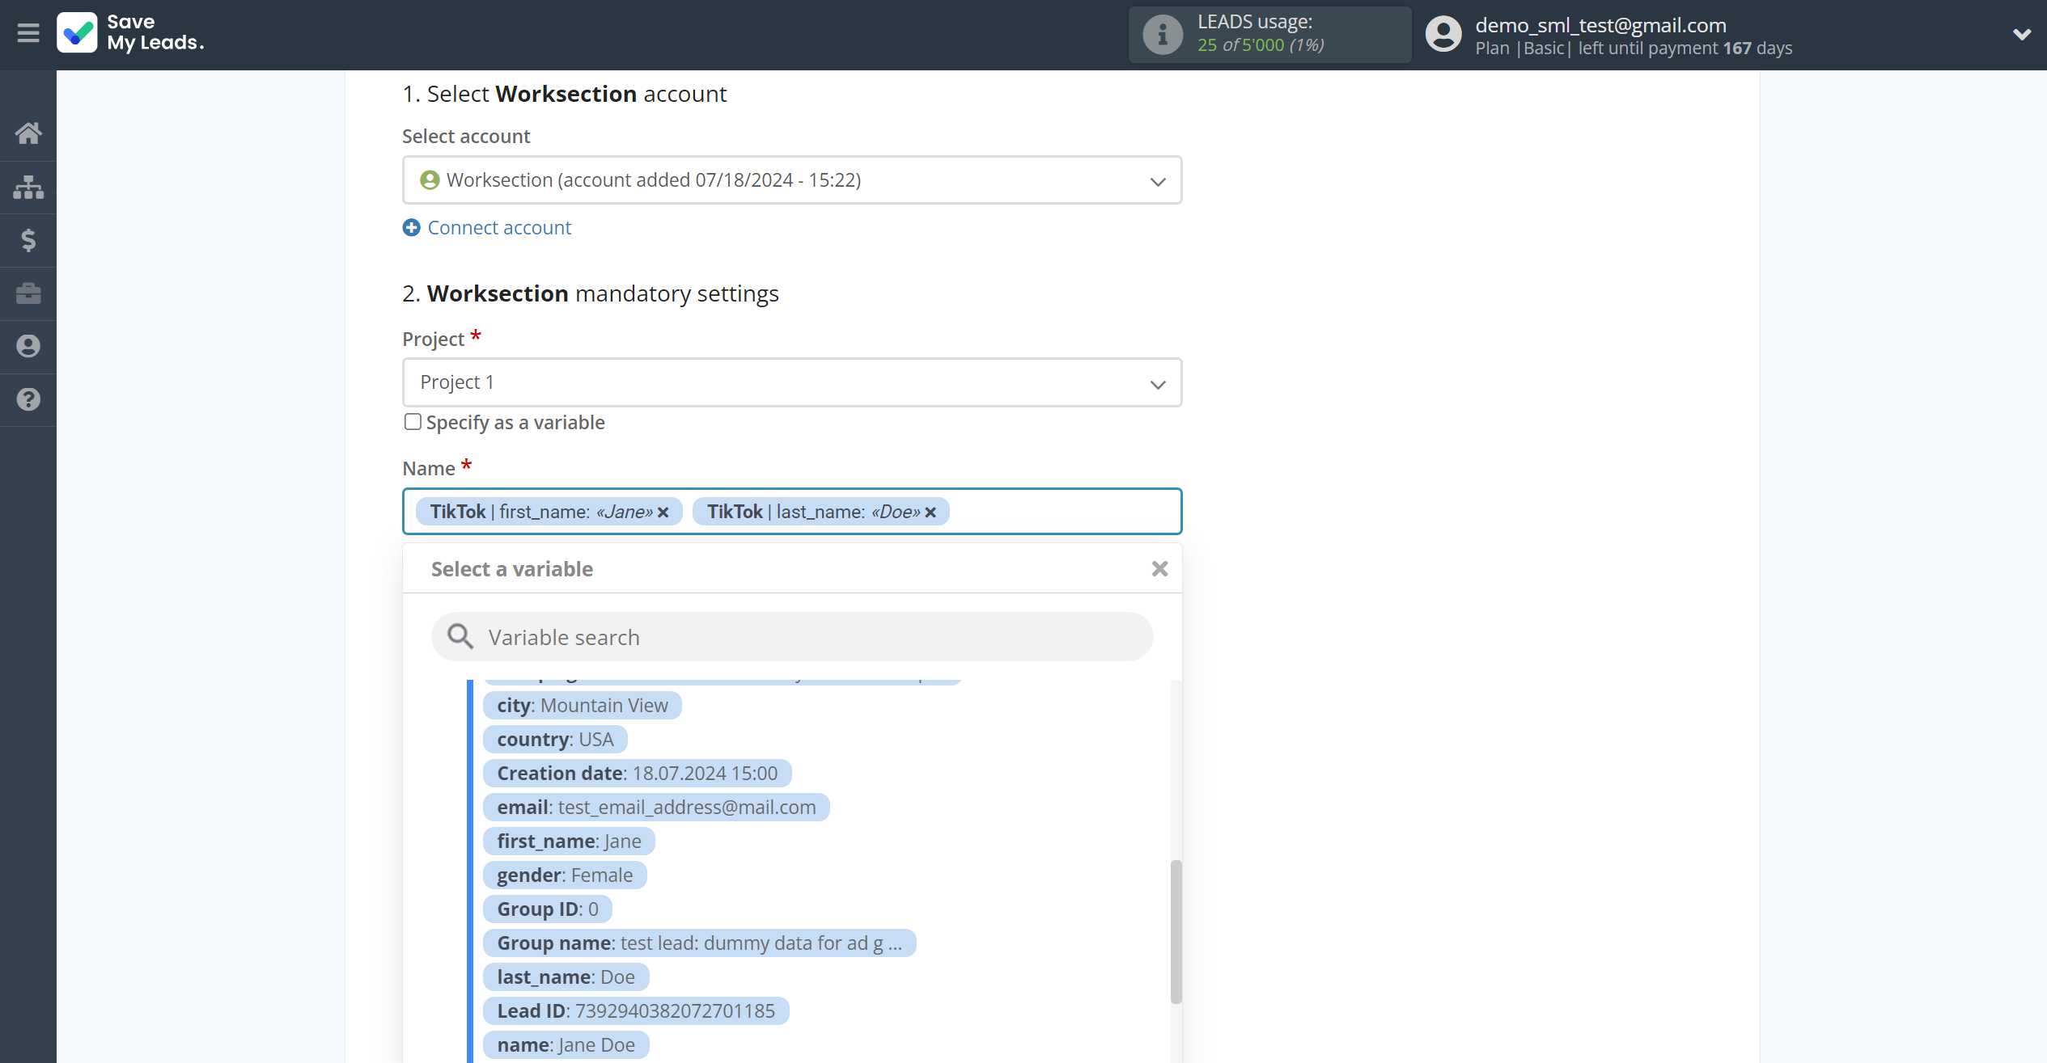Toggle Specify as a variable checkbox
This screenshot has height=1063, width=2047.
(413, 422)
